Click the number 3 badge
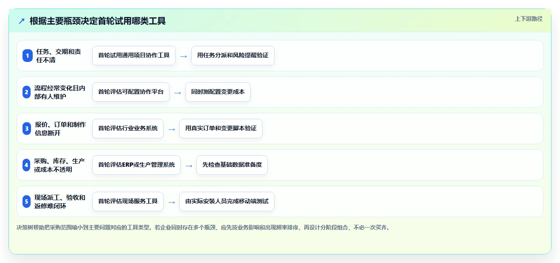Viewport: 560px width, 263px height. [x=27, y=129]
